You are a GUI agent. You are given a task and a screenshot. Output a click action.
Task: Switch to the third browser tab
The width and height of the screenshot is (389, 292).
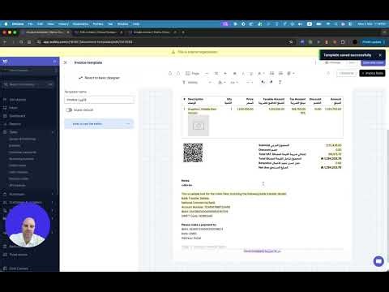tap(152, 32)
